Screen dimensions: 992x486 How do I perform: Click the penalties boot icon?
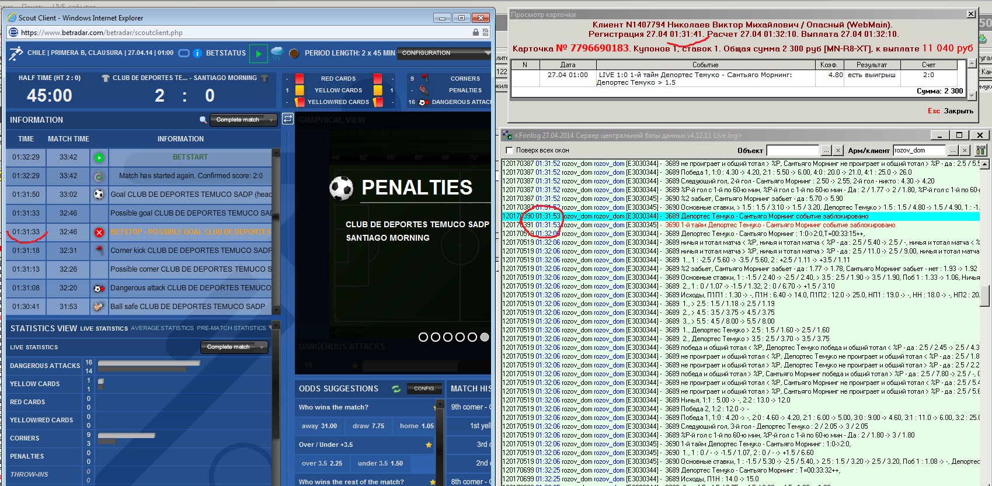pos(424,90)
